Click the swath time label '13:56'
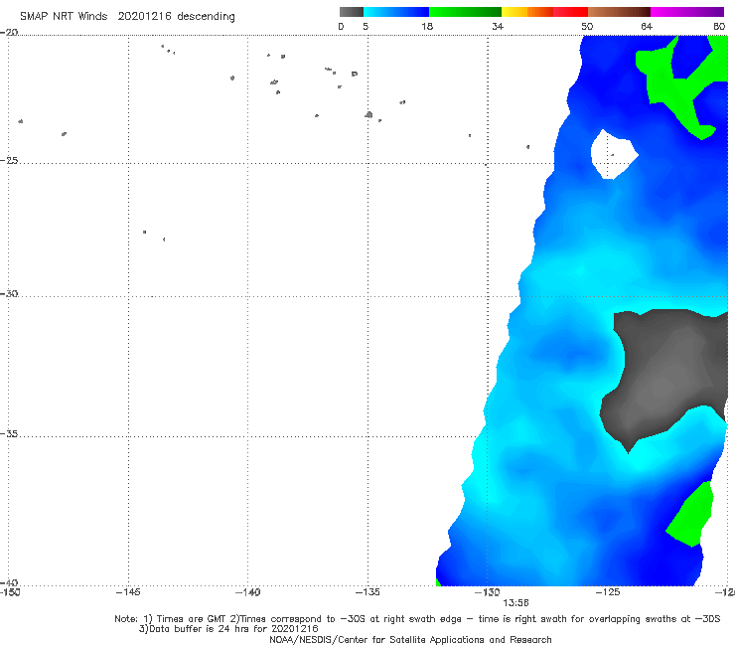The height and width of the screenshot is (646, 735). (x=516, y=603)
